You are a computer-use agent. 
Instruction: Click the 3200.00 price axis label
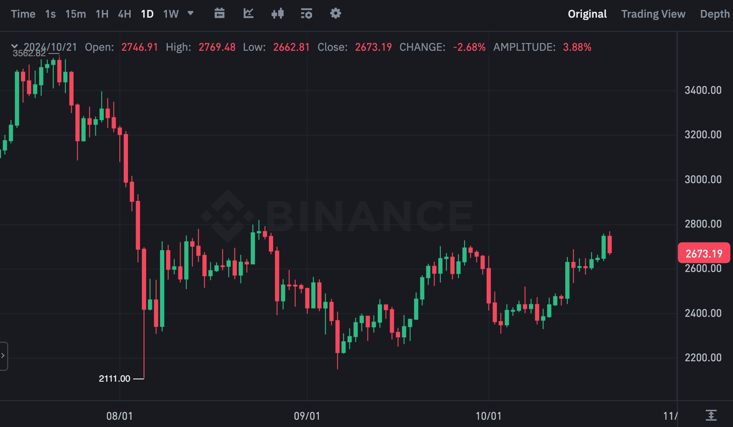pos(703,135)
